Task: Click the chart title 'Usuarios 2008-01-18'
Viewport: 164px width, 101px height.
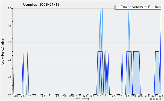Action: point(41,4)
